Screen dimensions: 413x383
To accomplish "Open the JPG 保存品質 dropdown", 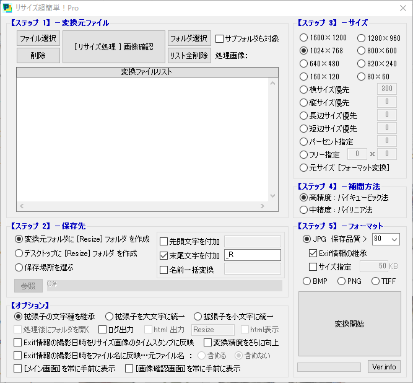I will tap(394, 239).
